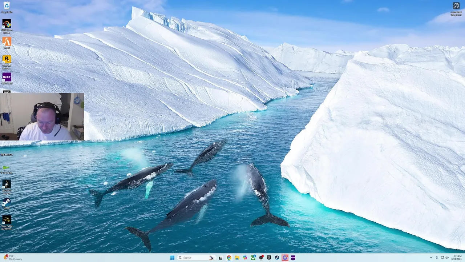Click the webcam overlay thumbnail
This screenshot has height=262, width=465.
42,117
